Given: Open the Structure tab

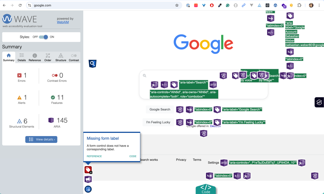Looking at the screenshot, I should [61, 58].
